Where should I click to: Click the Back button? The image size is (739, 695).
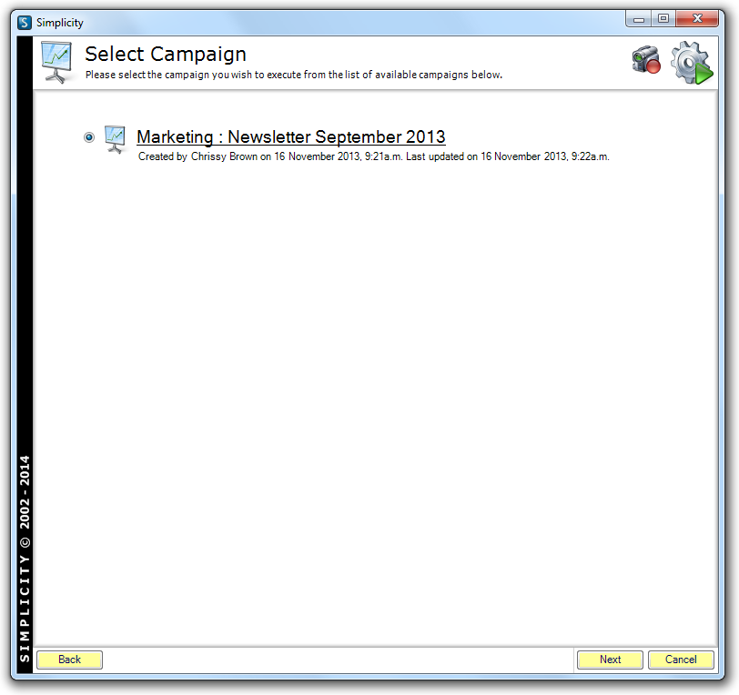(69, 660)
